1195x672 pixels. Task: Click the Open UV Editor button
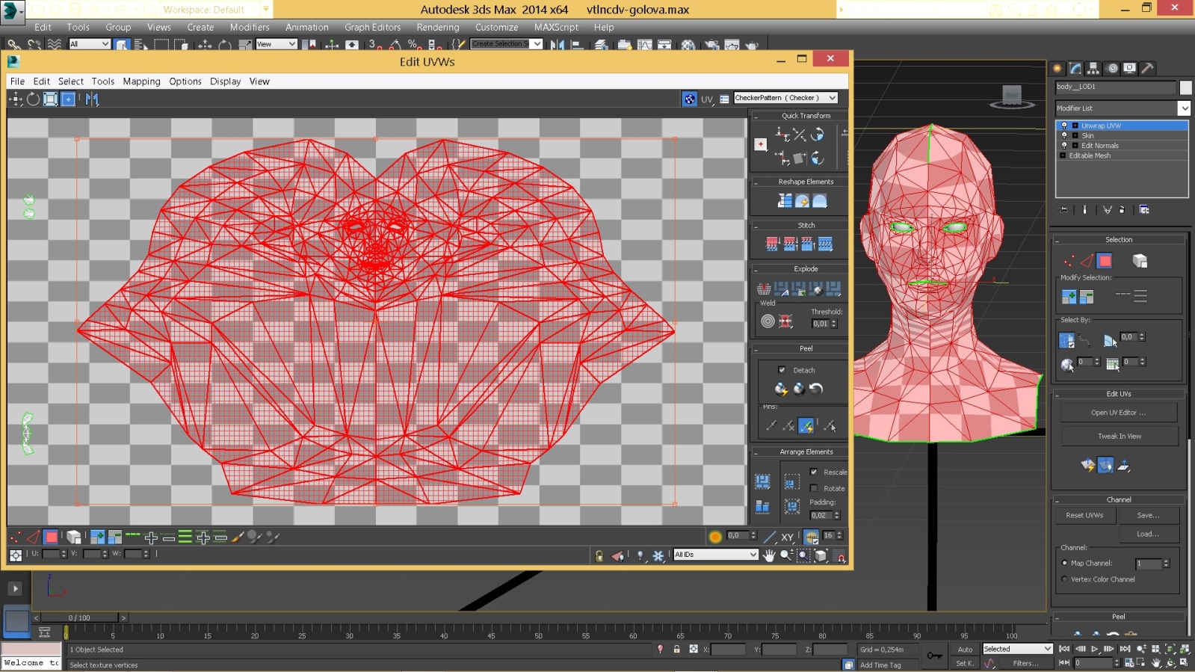pyautogui.click(x=1118, y=413)
